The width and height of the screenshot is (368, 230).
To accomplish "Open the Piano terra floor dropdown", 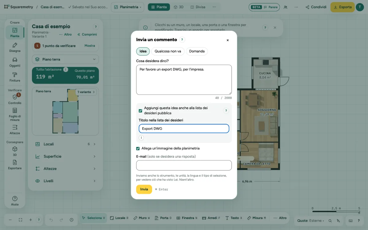I will click(65, 59).
